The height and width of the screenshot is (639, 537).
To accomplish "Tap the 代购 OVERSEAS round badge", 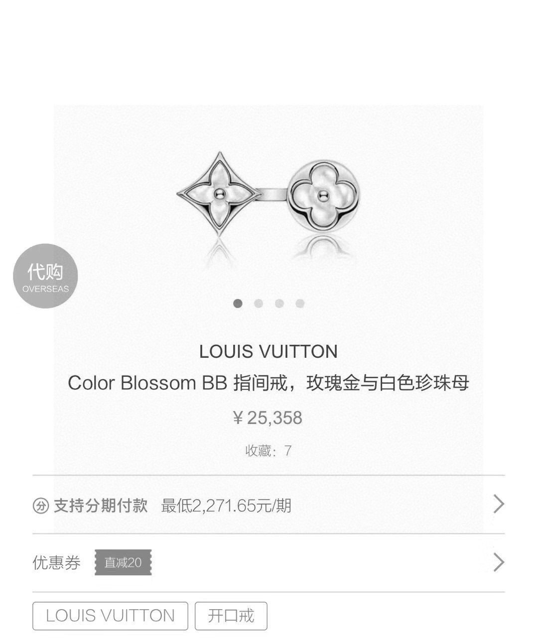I will (45, 276).
